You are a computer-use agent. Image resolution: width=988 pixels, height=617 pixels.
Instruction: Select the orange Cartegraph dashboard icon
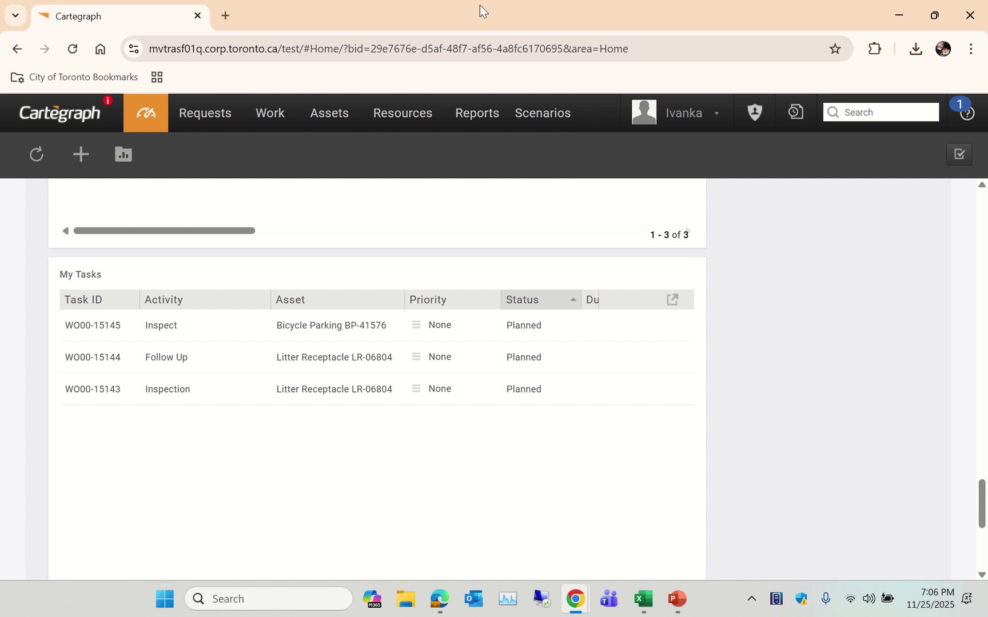(x=145, y=113)
